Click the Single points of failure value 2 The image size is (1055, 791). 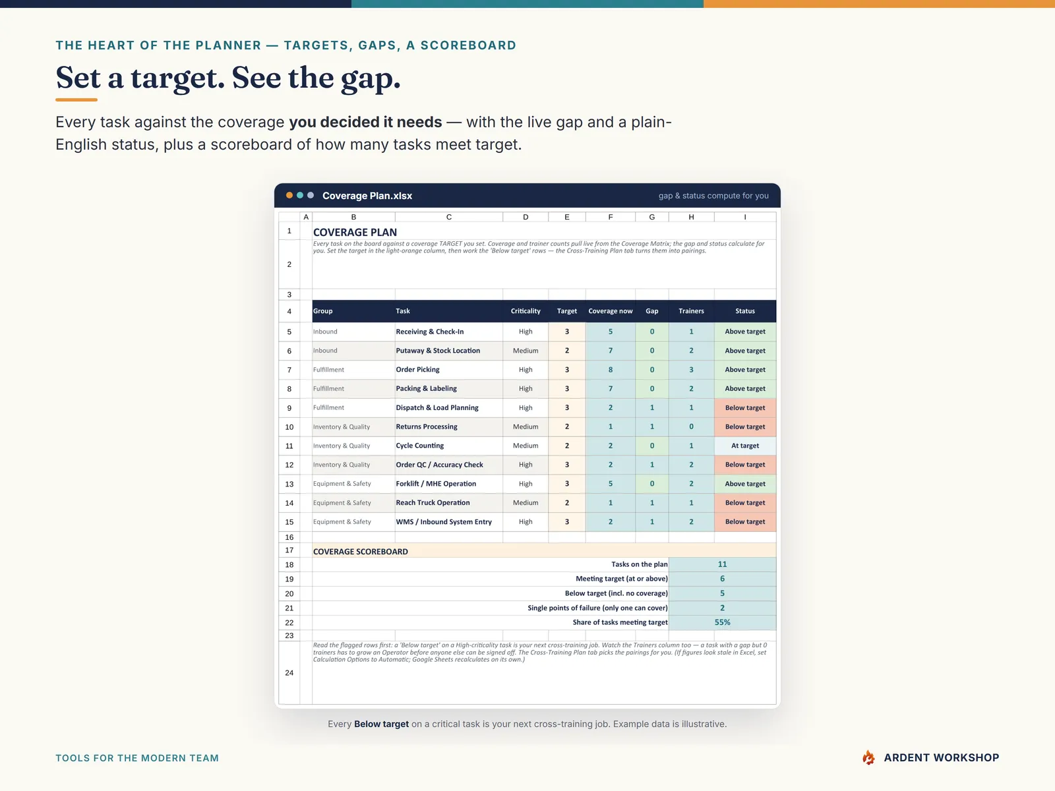coord(723,608)
